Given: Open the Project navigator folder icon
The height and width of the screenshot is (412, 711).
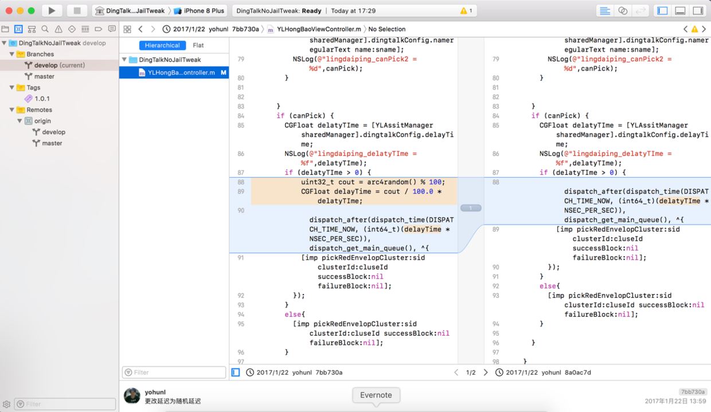Looking at the screenshot, I should click(5, 29).
